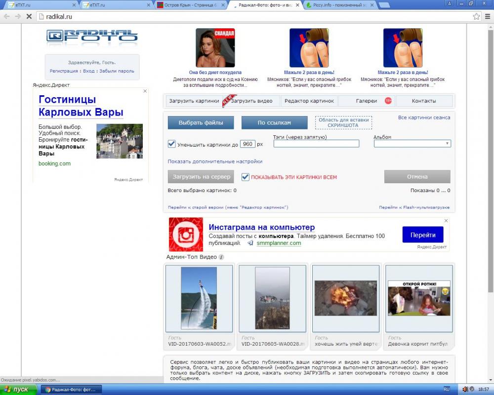Viewport: 494px width, 395px height.
Task: Click the Instagram ad logo icon
Action: click(x=186, y=235)
